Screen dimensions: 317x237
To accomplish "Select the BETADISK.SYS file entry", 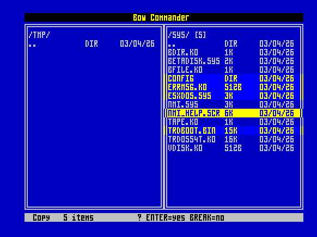I will click(231, 61).
